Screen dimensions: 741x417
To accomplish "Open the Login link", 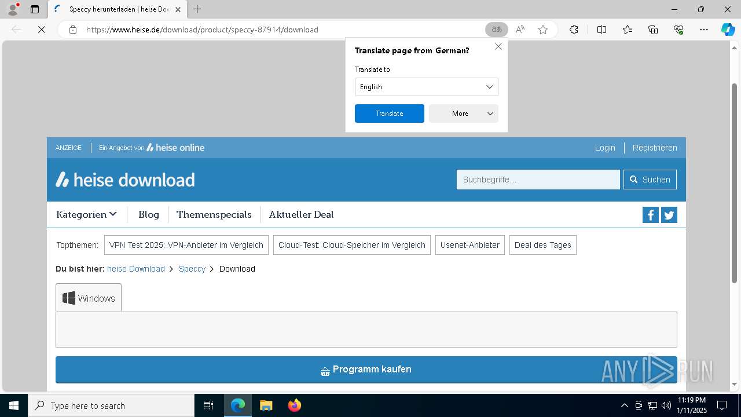I will pos(605,148).
